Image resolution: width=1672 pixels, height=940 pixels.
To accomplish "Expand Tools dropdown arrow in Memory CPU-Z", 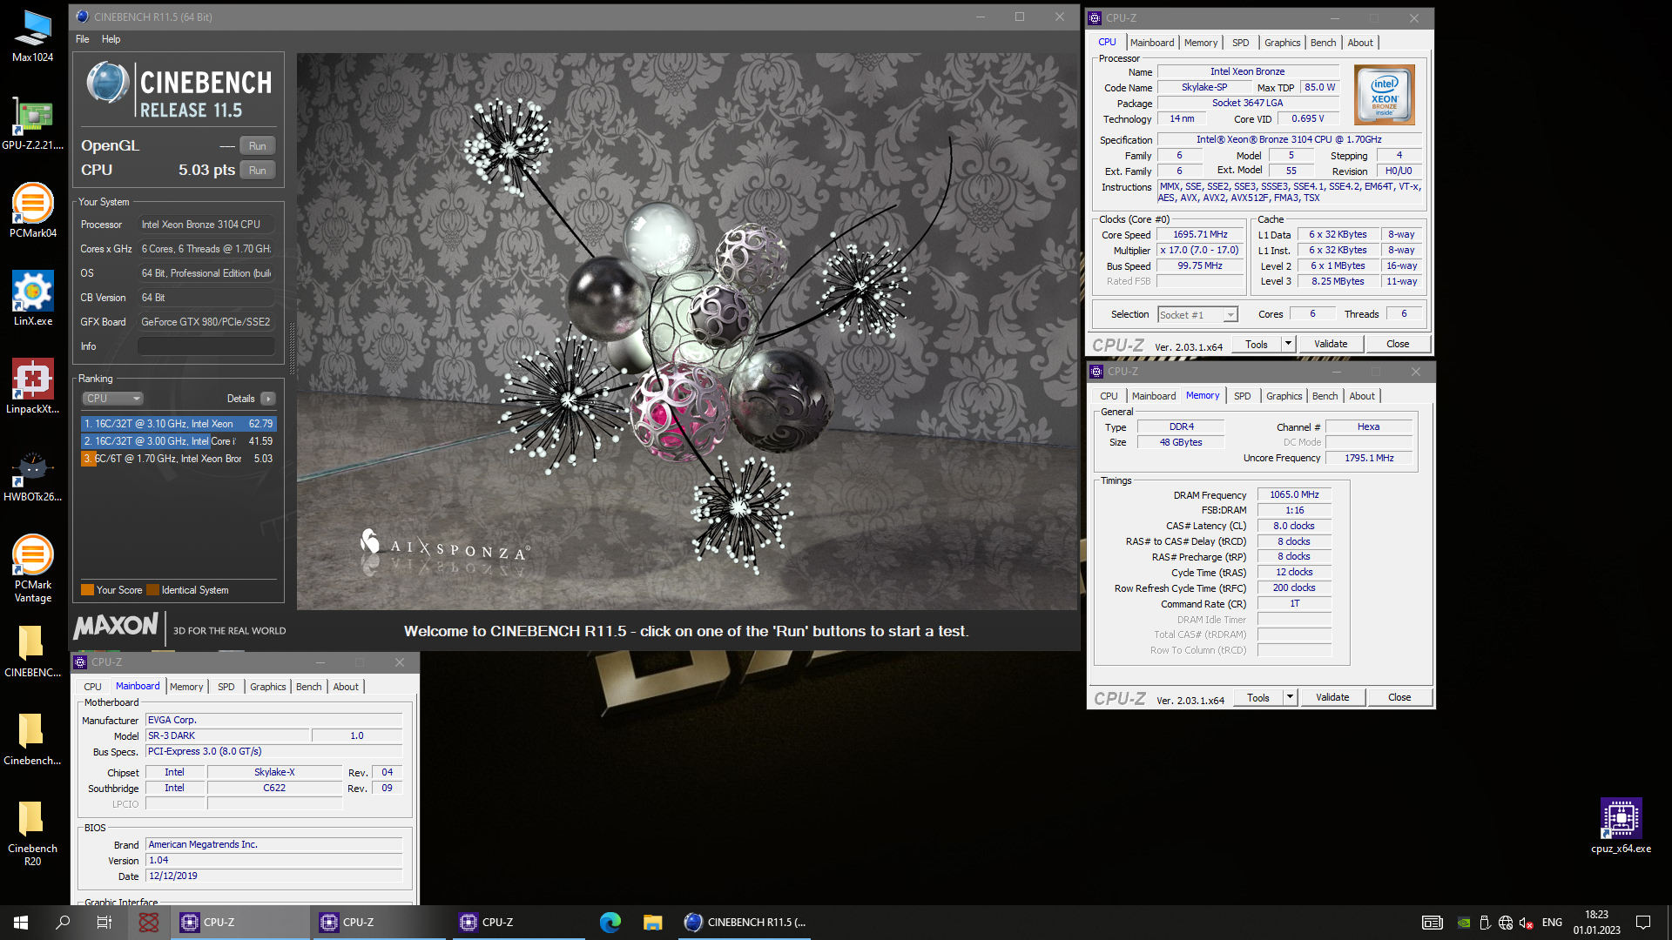I will click(1290, 697).
